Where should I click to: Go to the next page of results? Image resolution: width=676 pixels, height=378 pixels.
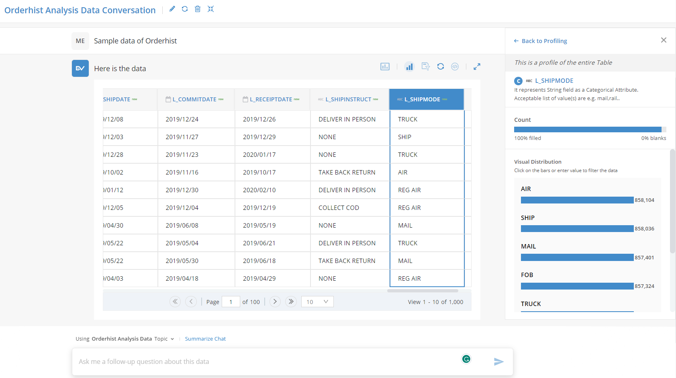click(275, 302)
